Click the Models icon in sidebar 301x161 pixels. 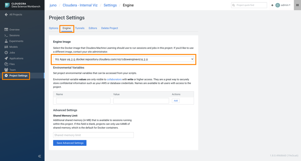(6, 47)
